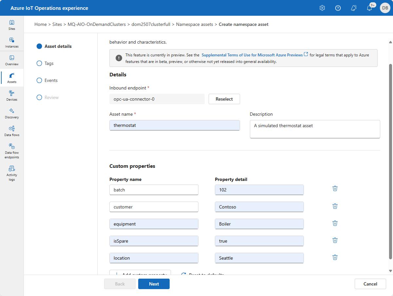Delete the batch custom property
Image resolution: width=393 pixels, height=296 pixels.
335,188
